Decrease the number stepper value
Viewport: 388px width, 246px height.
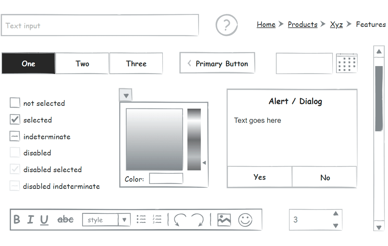pyautogui.click(x=336, y=226)
